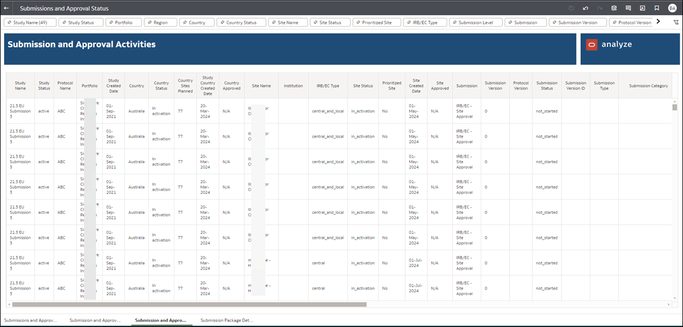
Task: Click the Site Approved column header
Action: tap(440, 85)
